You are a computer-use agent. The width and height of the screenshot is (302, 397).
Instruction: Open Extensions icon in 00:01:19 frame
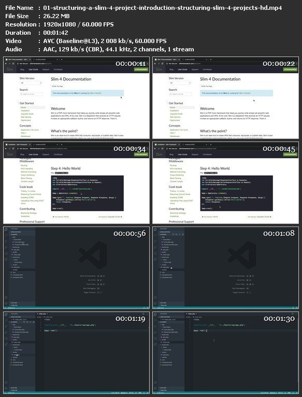click(6, 344)
